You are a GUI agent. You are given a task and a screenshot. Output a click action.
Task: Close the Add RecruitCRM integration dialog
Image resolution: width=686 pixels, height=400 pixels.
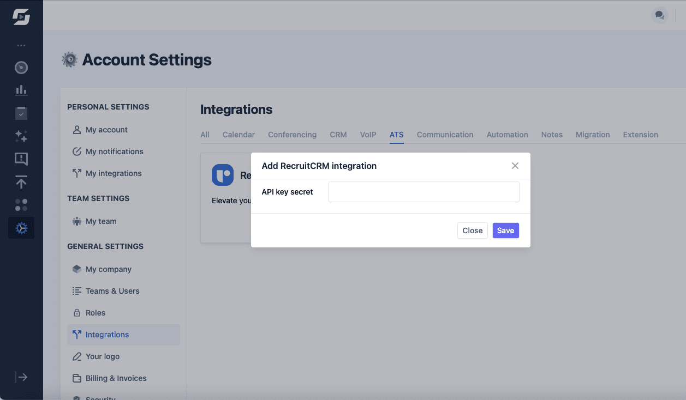point(472,230)
